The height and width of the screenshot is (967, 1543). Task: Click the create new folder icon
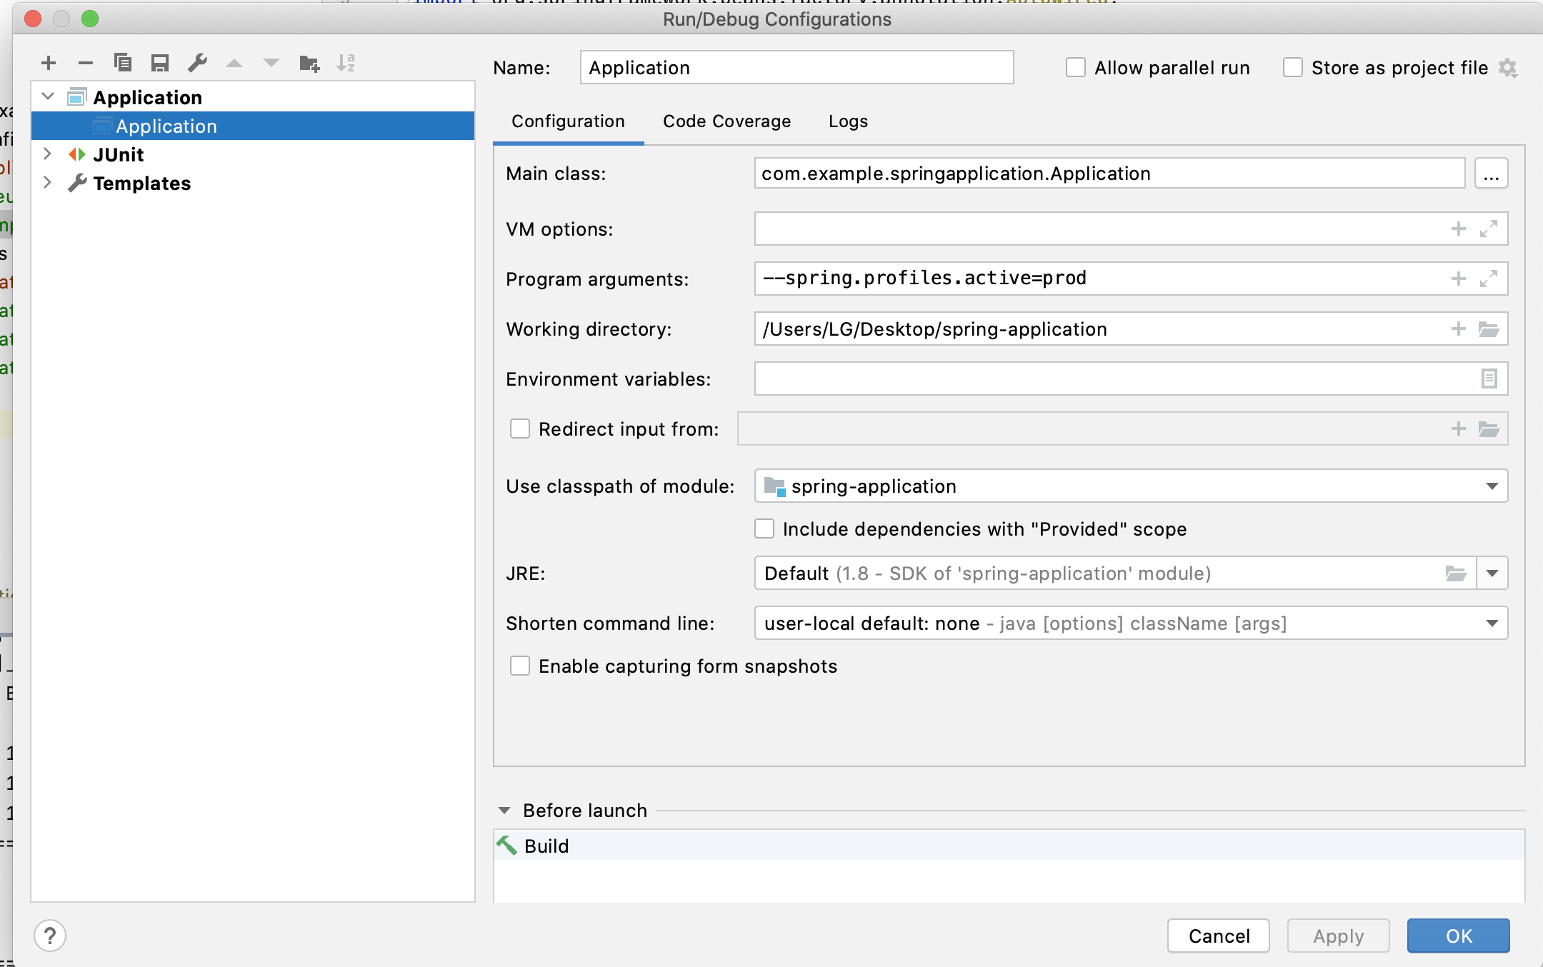tap(309, 64)
